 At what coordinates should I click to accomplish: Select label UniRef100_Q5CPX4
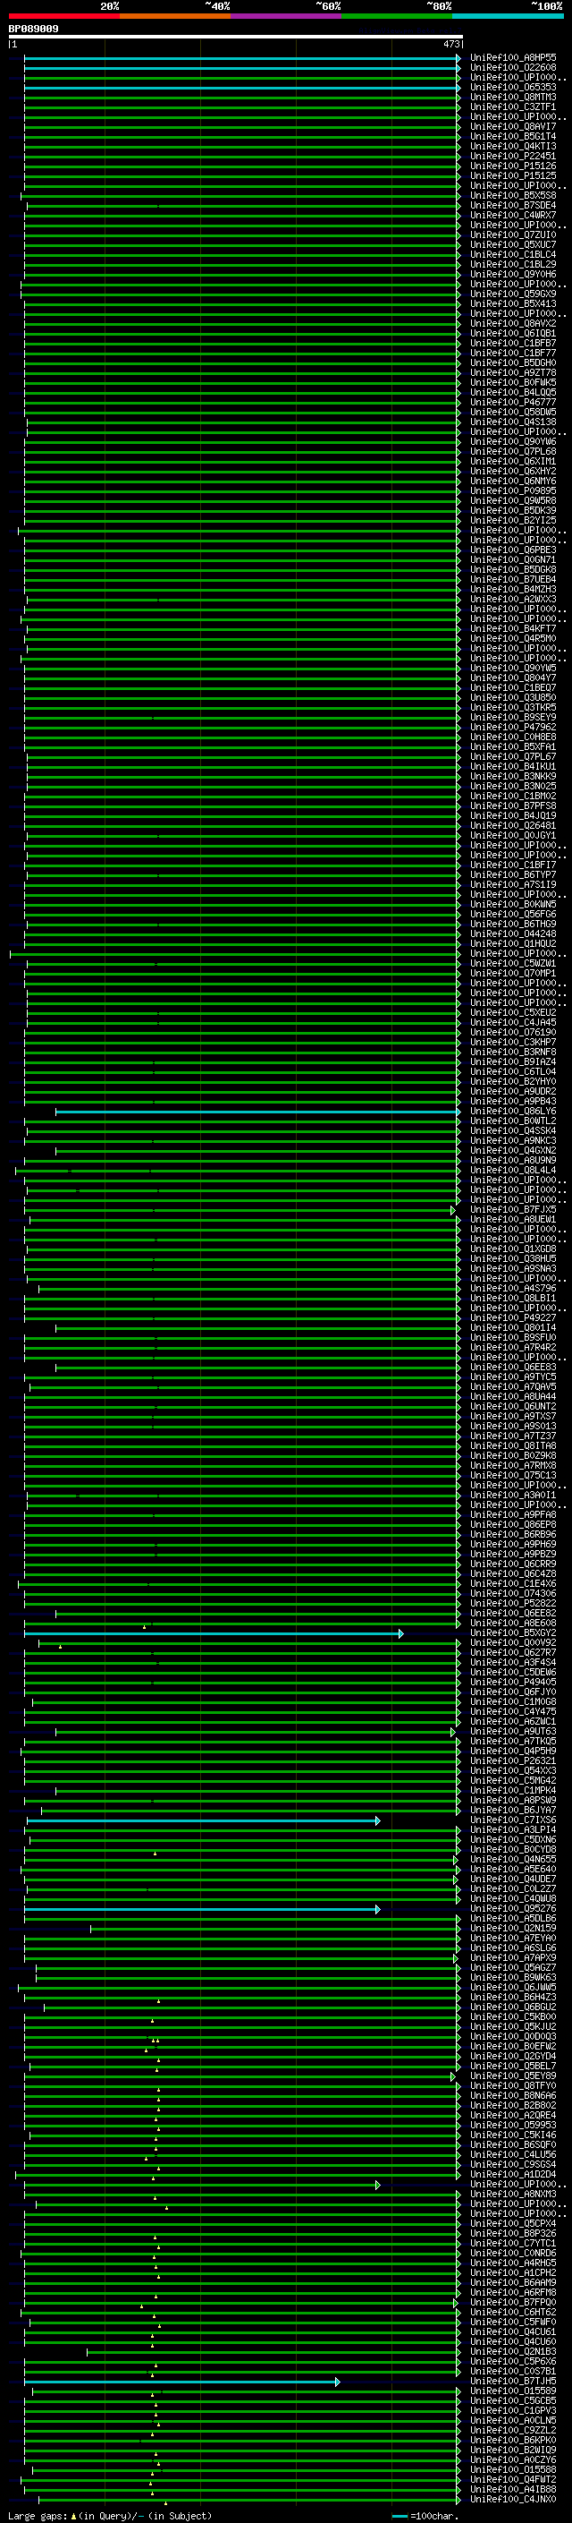pos(513,2223)
